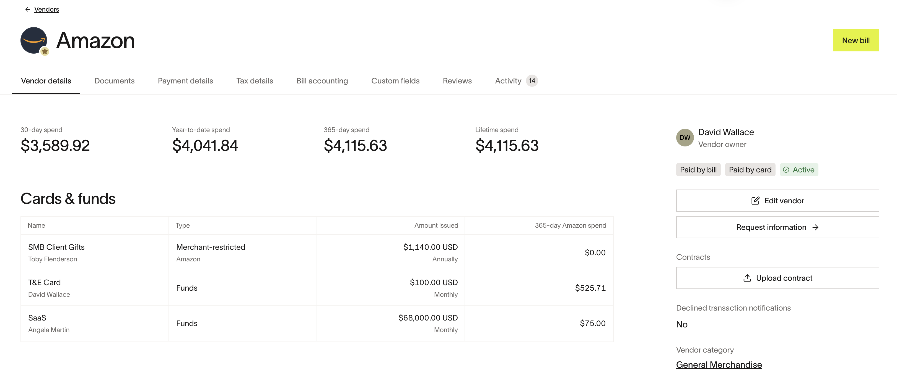
Task: Click the Paid by card tag
Action: (x=750, y=170)
